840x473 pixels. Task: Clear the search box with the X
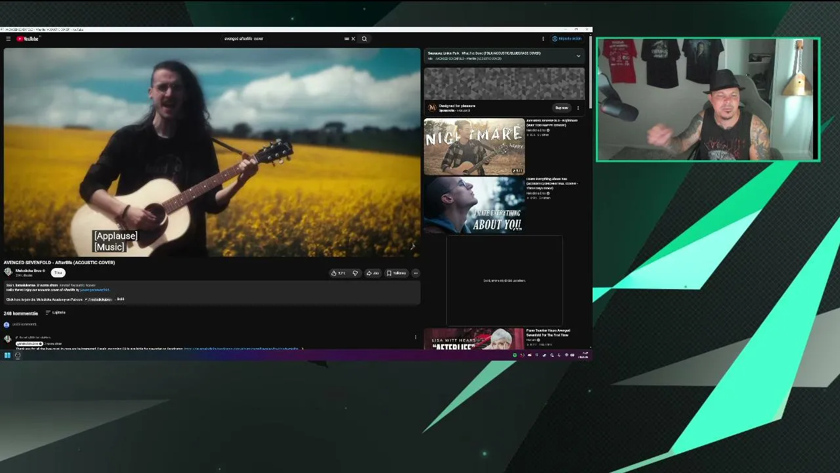(x=353, y=39)
